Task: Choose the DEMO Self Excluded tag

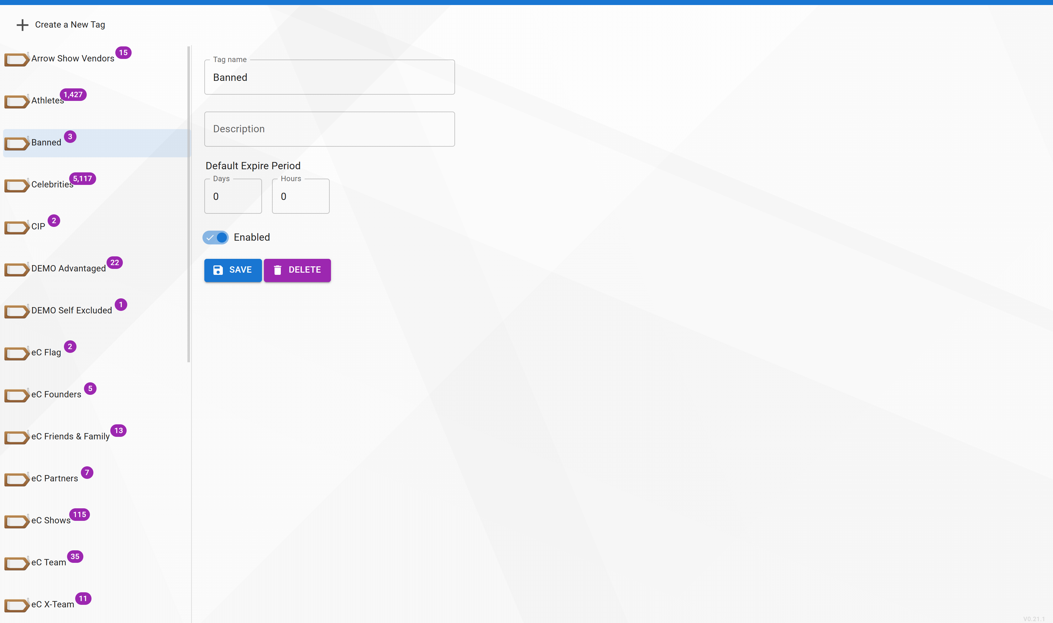Action: point(72,311)
